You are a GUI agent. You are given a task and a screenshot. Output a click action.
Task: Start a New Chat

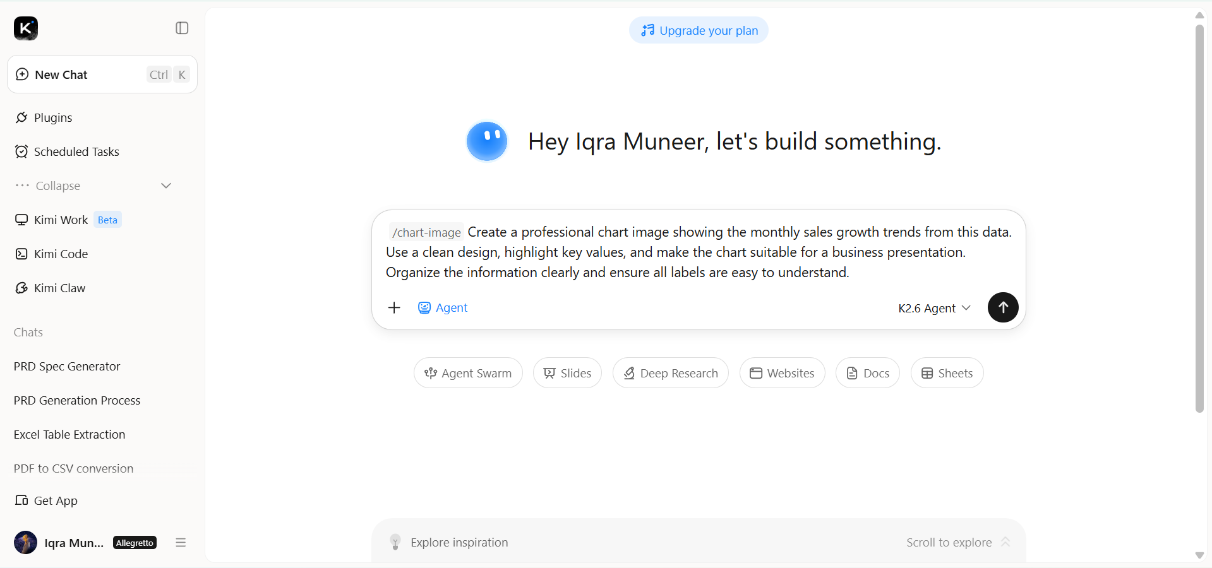(102, 74)
